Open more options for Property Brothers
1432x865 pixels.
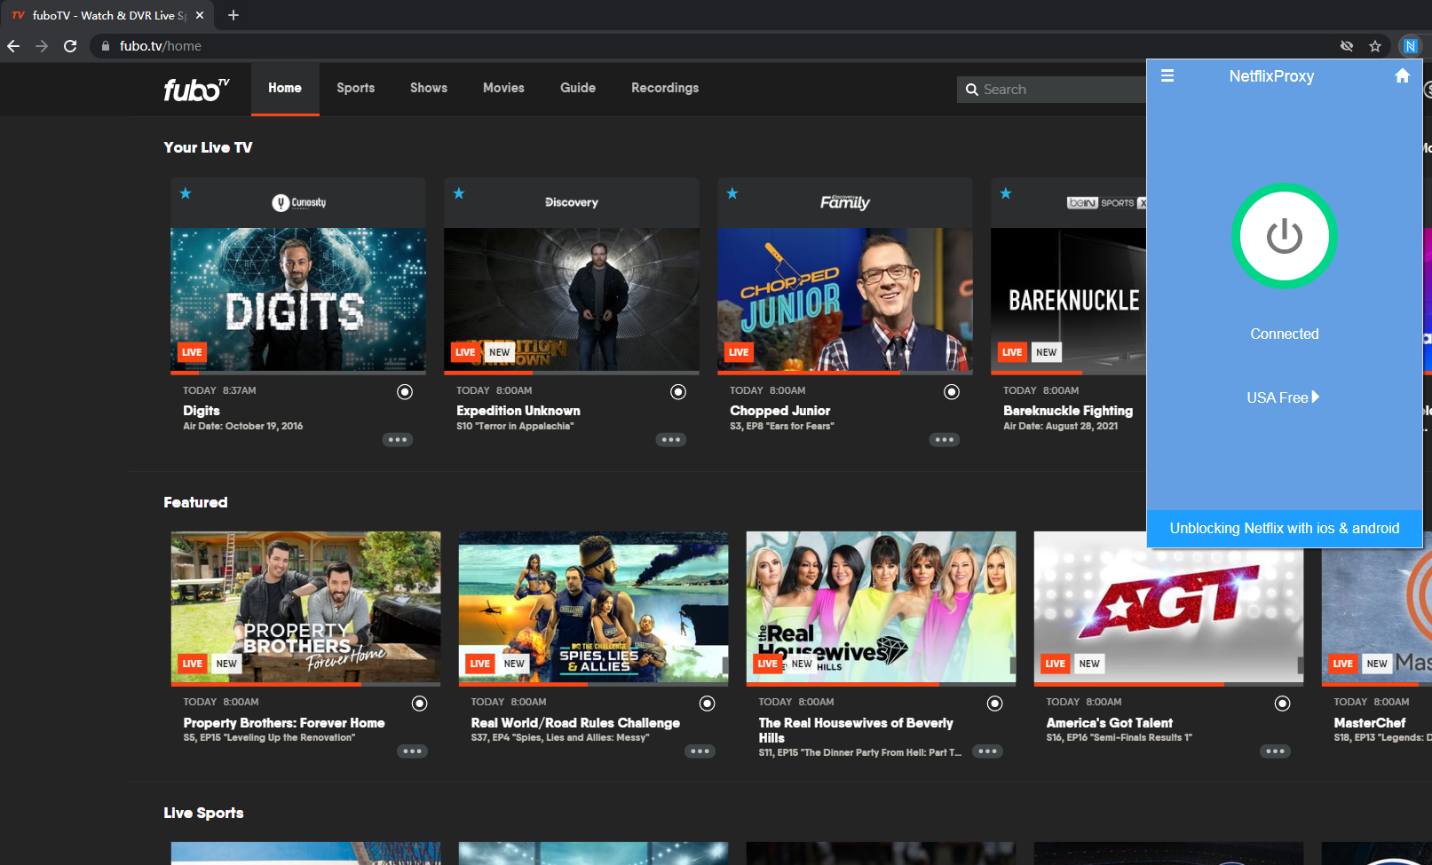pyautogui.click(x=412, y=751)
